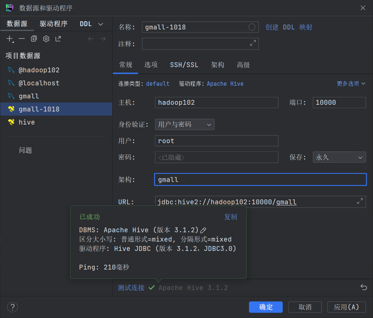
Task: Click the 主机 field containing hadoop102
Action: (216, 103)
